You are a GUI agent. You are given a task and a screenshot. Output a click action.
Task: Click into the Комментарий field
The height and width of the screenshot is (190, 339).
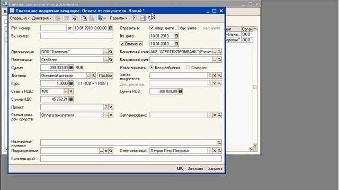131,158
